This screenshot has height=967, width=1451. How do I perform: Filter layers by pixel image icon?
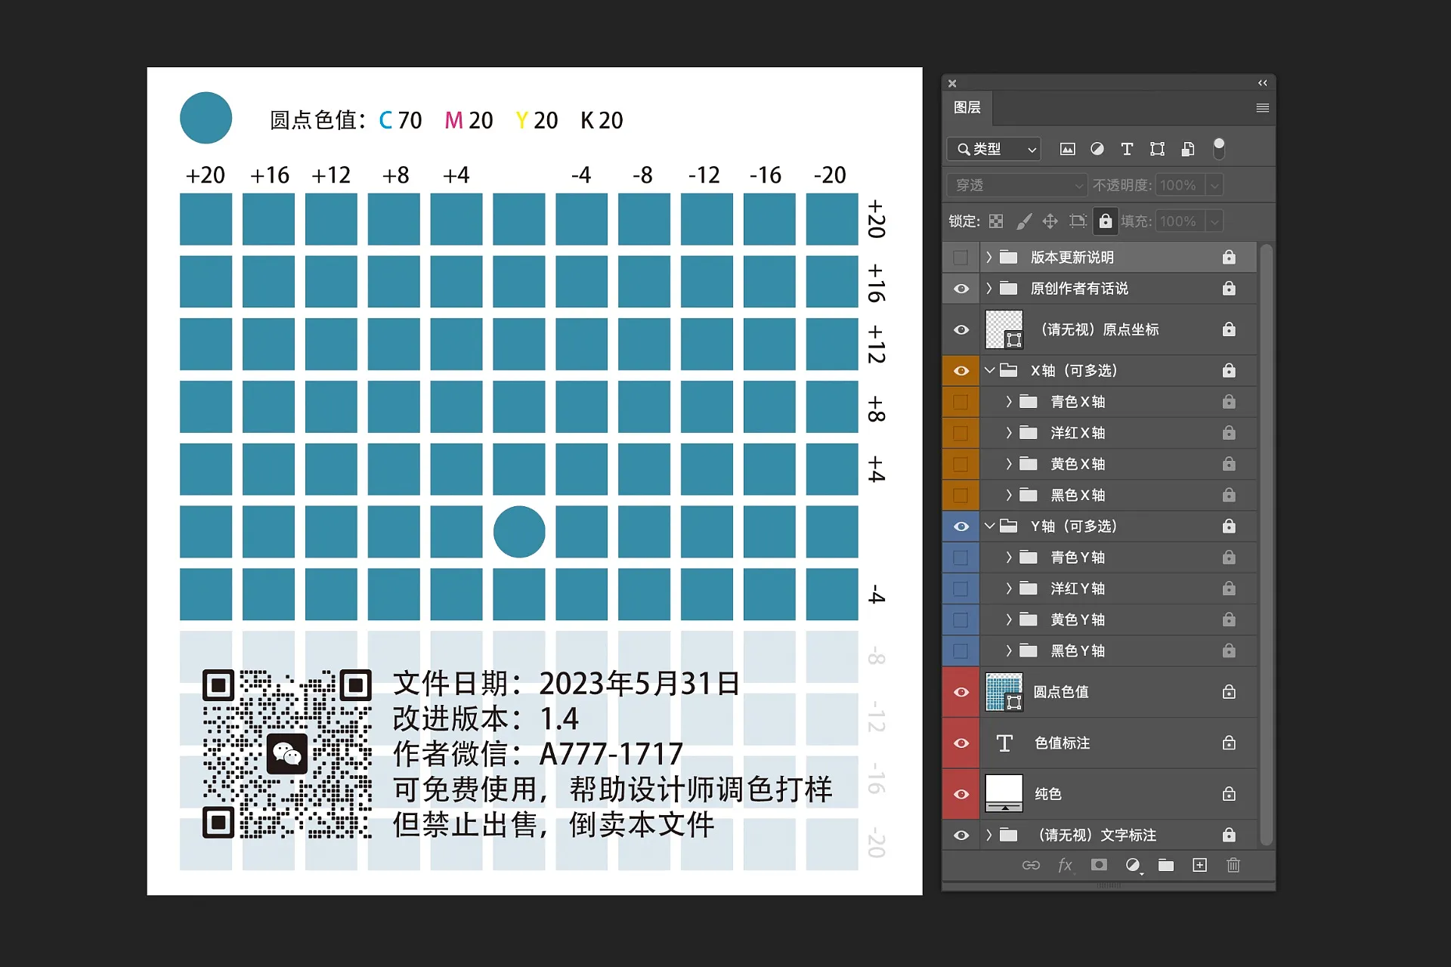pos(1067,149)
